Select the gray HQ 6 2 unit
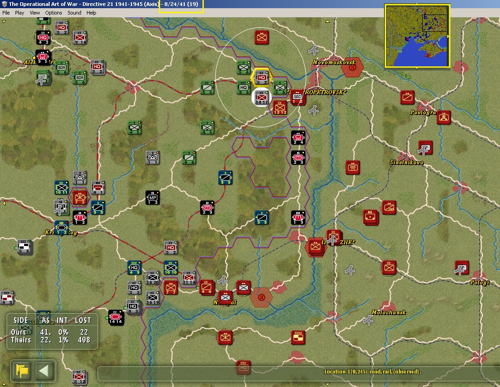 (x=133, y=307)
